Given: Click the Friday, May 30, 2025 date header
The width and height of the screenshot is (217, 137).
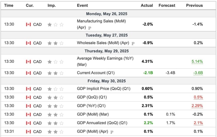Looking at the screenshot, I should (107, 81).
